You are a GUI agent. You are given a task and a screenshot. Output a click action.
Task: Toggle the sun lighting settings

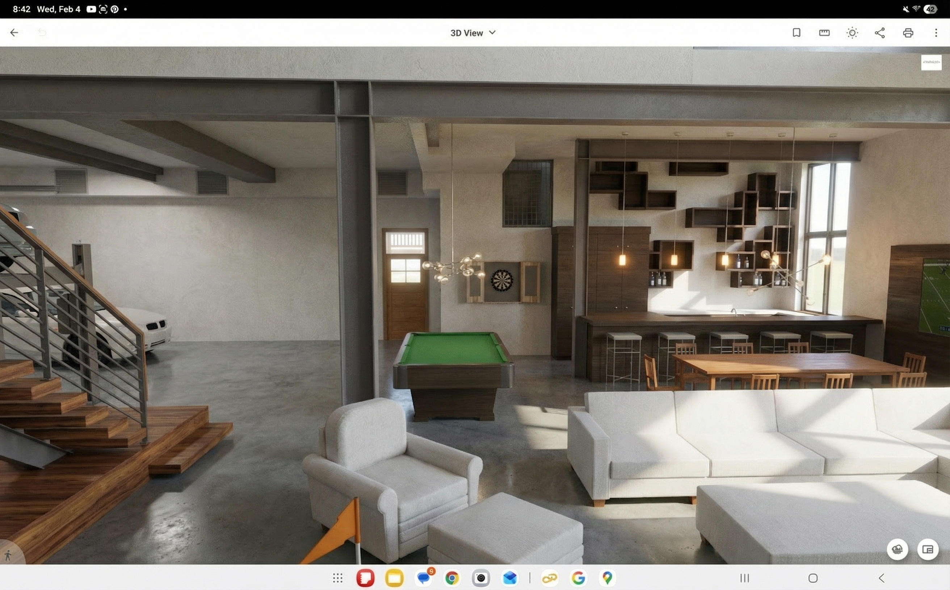pos(852,33)
